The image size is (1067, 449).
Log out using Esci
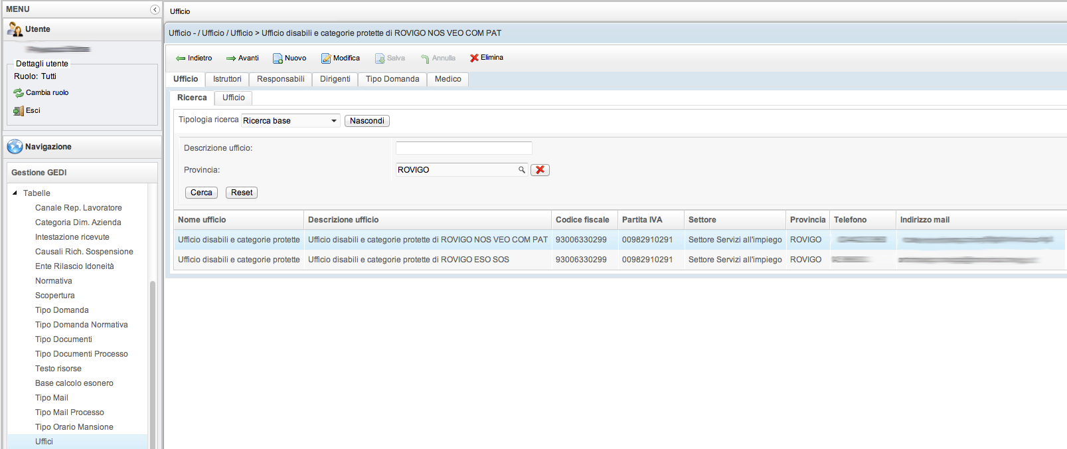(x=33, y=111)
